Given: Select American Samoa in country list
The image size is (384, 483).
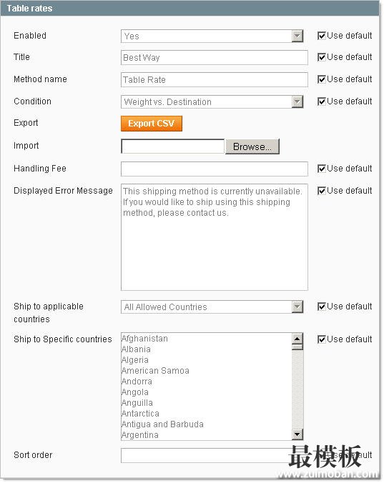Looking at the screenshot, I should [155, 371].
